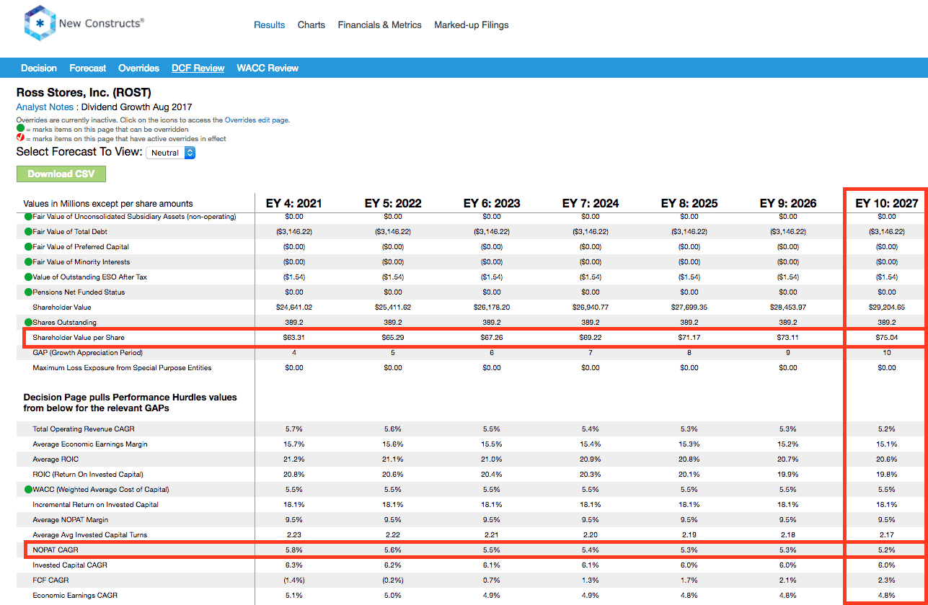The height and width of the screenshot is (605, 928).
Task: Click the Invested Capital CAGR label
Action: point(70,565)
